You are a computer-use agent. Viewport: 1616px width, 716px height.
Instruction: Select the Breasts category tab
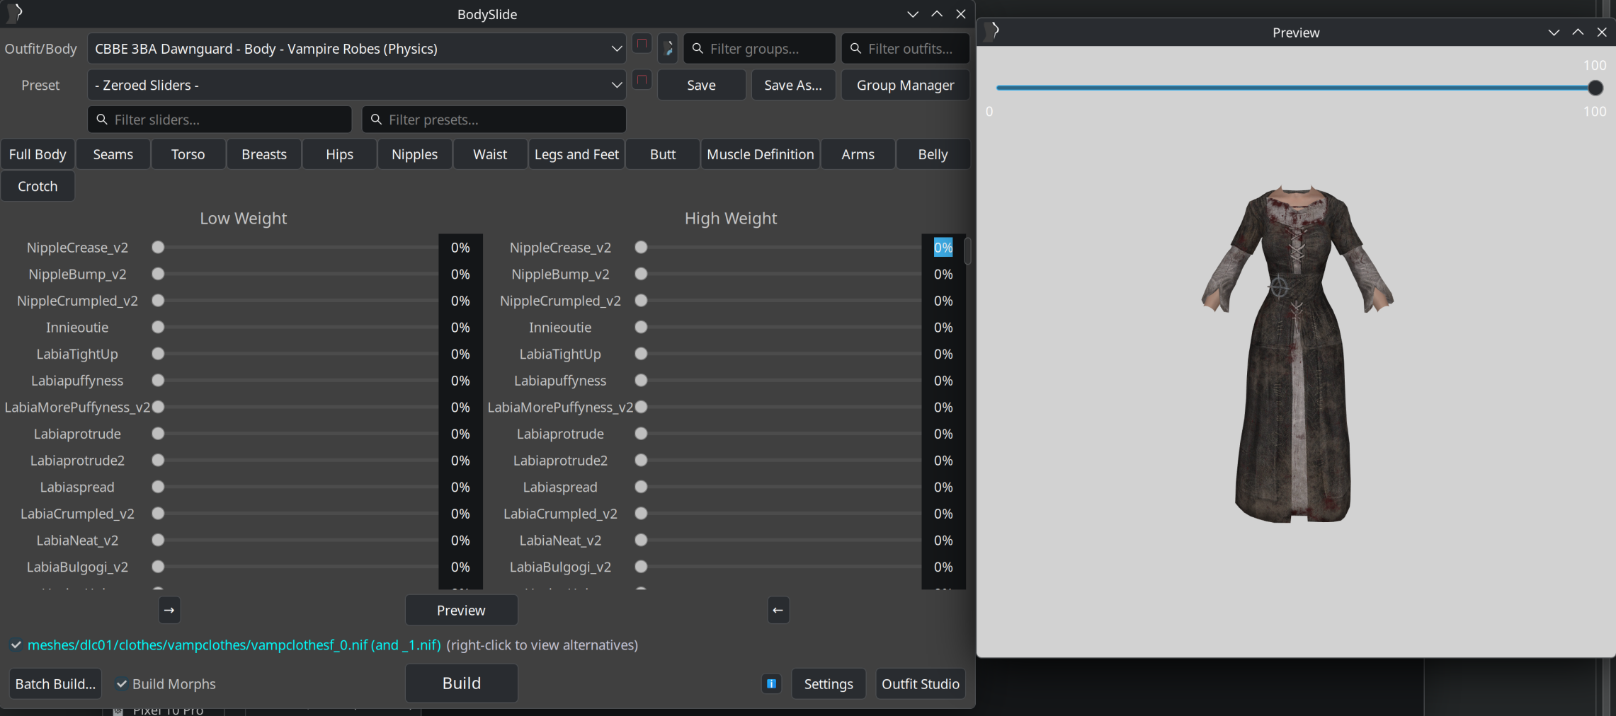[263, 154]
